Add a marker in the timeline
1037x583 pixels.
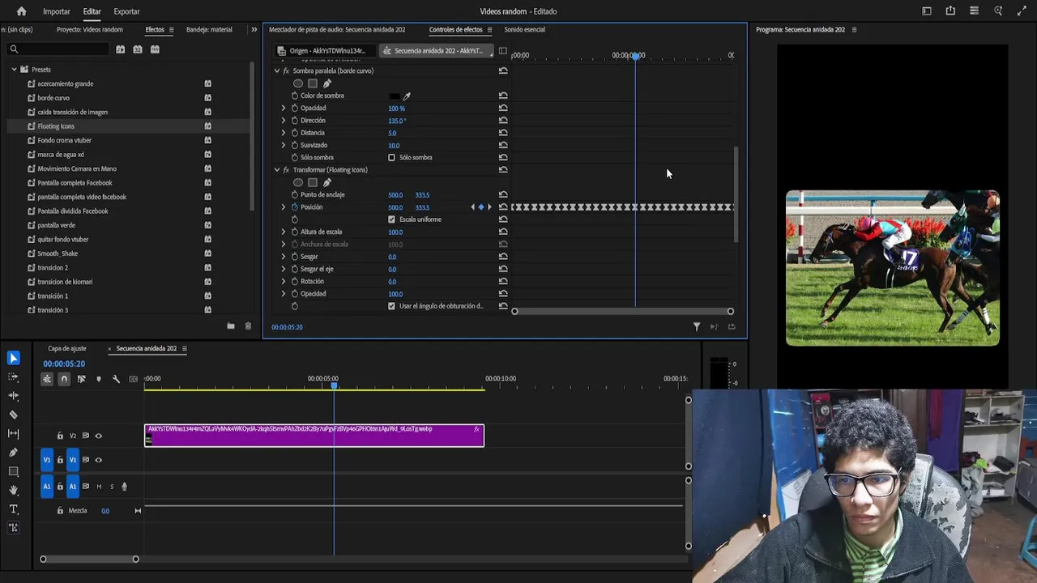99,379
